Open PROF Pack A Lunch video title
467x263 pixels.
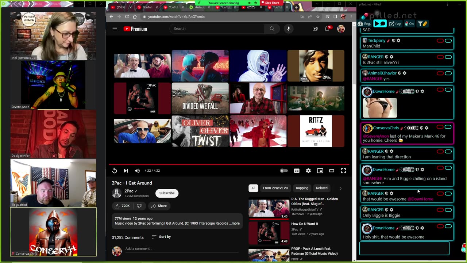pyautogui.click(x=314, y=251)
